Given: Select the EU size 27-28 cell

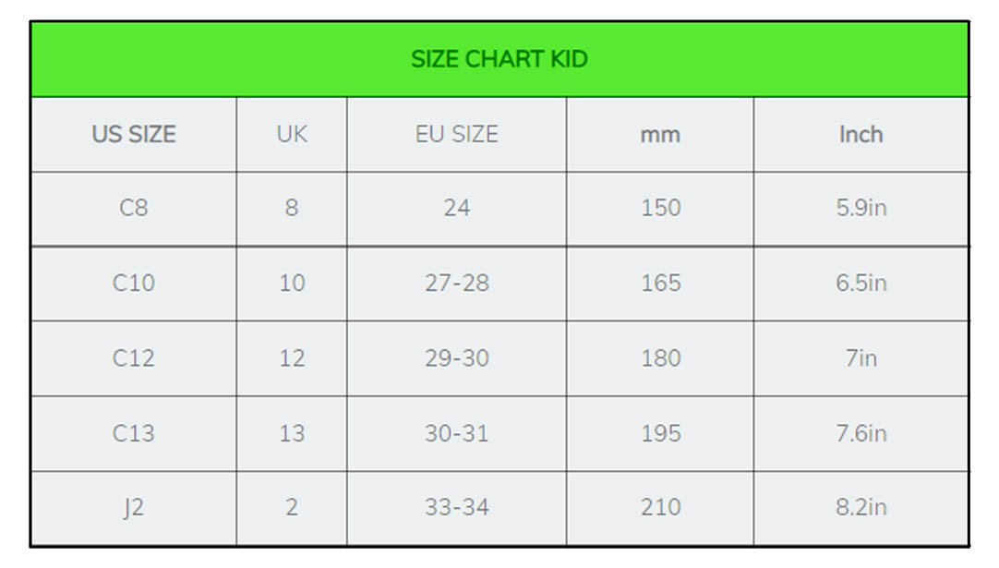Looking at the screenshot, I should click(x=457, y=283).
